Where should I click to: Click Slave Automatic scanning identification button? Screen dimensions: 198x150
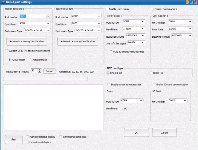78,41
